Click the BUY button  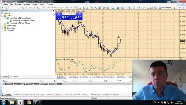[79, 14]
